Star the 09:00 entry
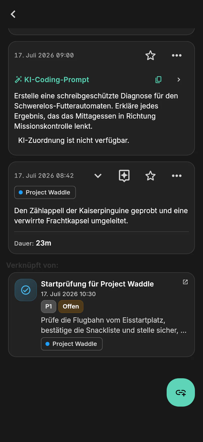Image resolution: width=203 pixels, height=442 pixels. click(150, 55)
